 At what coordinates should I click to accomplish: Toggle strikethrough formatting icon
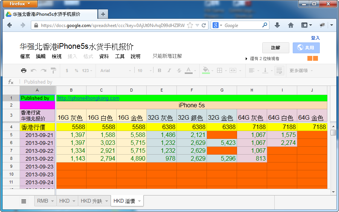pos(179,71)
